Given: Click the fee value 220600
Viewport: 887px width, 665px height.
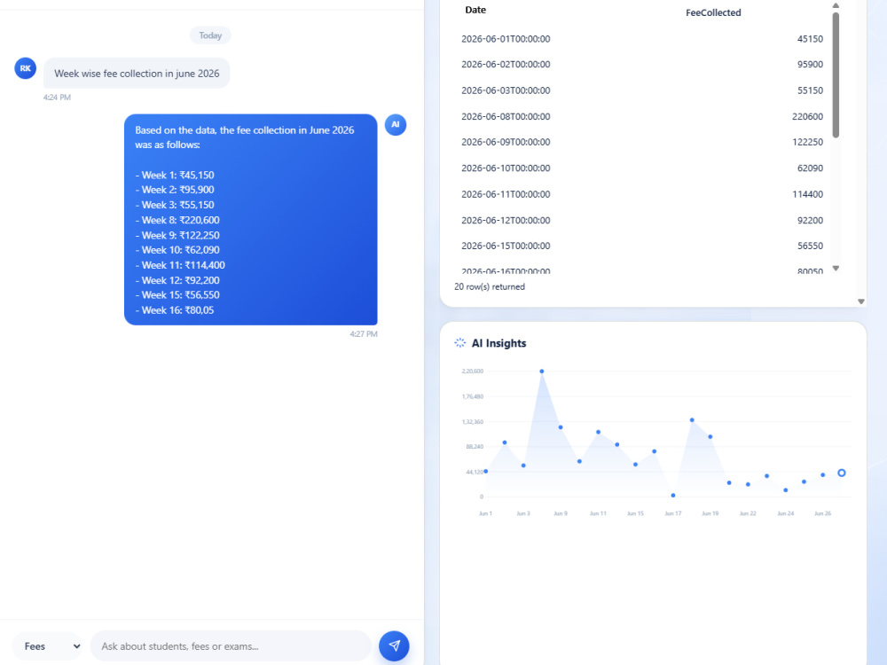Looking at the screenshot, I should pos(807,116).
